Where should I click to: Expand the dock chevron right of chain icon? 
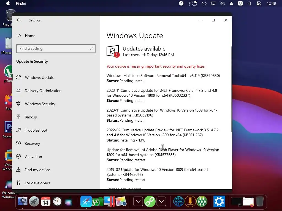(161, 201)
